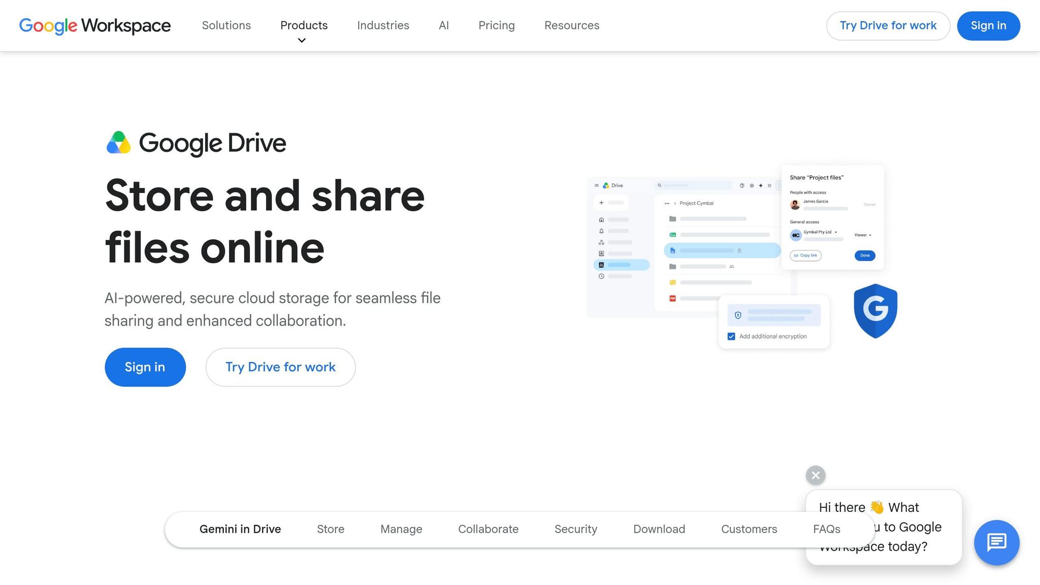The image size is (1040, 585).
Task: Open the chat bubble support button
Action: coord(996,542)
